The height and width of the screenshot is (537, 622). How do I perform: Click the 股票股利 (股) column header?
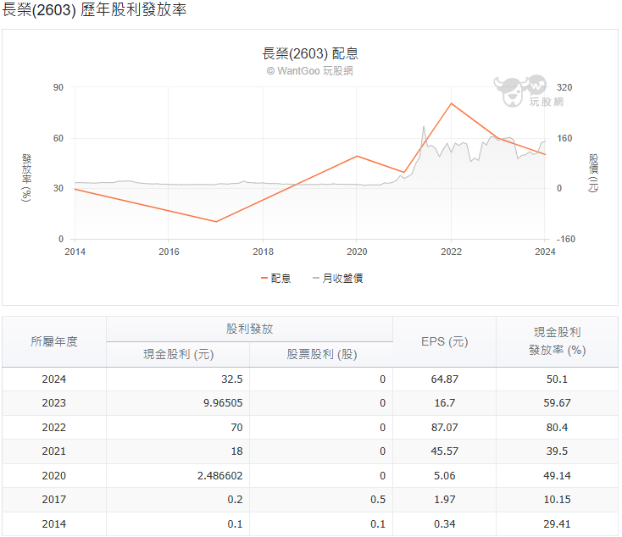(x=321, y=354)
